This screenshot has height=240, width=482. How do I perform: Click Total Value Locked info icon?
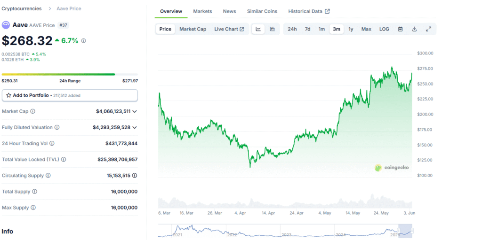point(64,160)
